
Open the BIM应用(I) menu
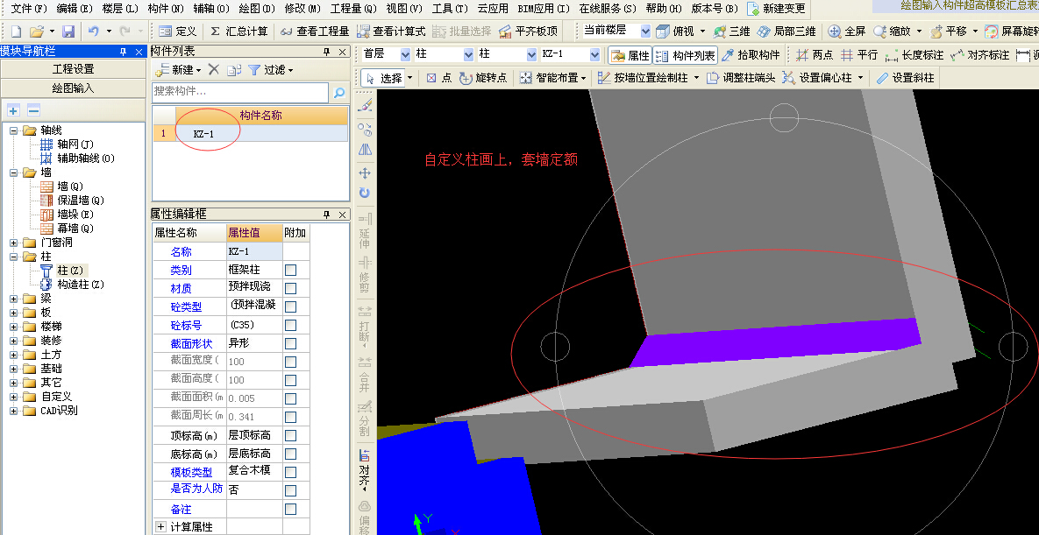(544, 9)
